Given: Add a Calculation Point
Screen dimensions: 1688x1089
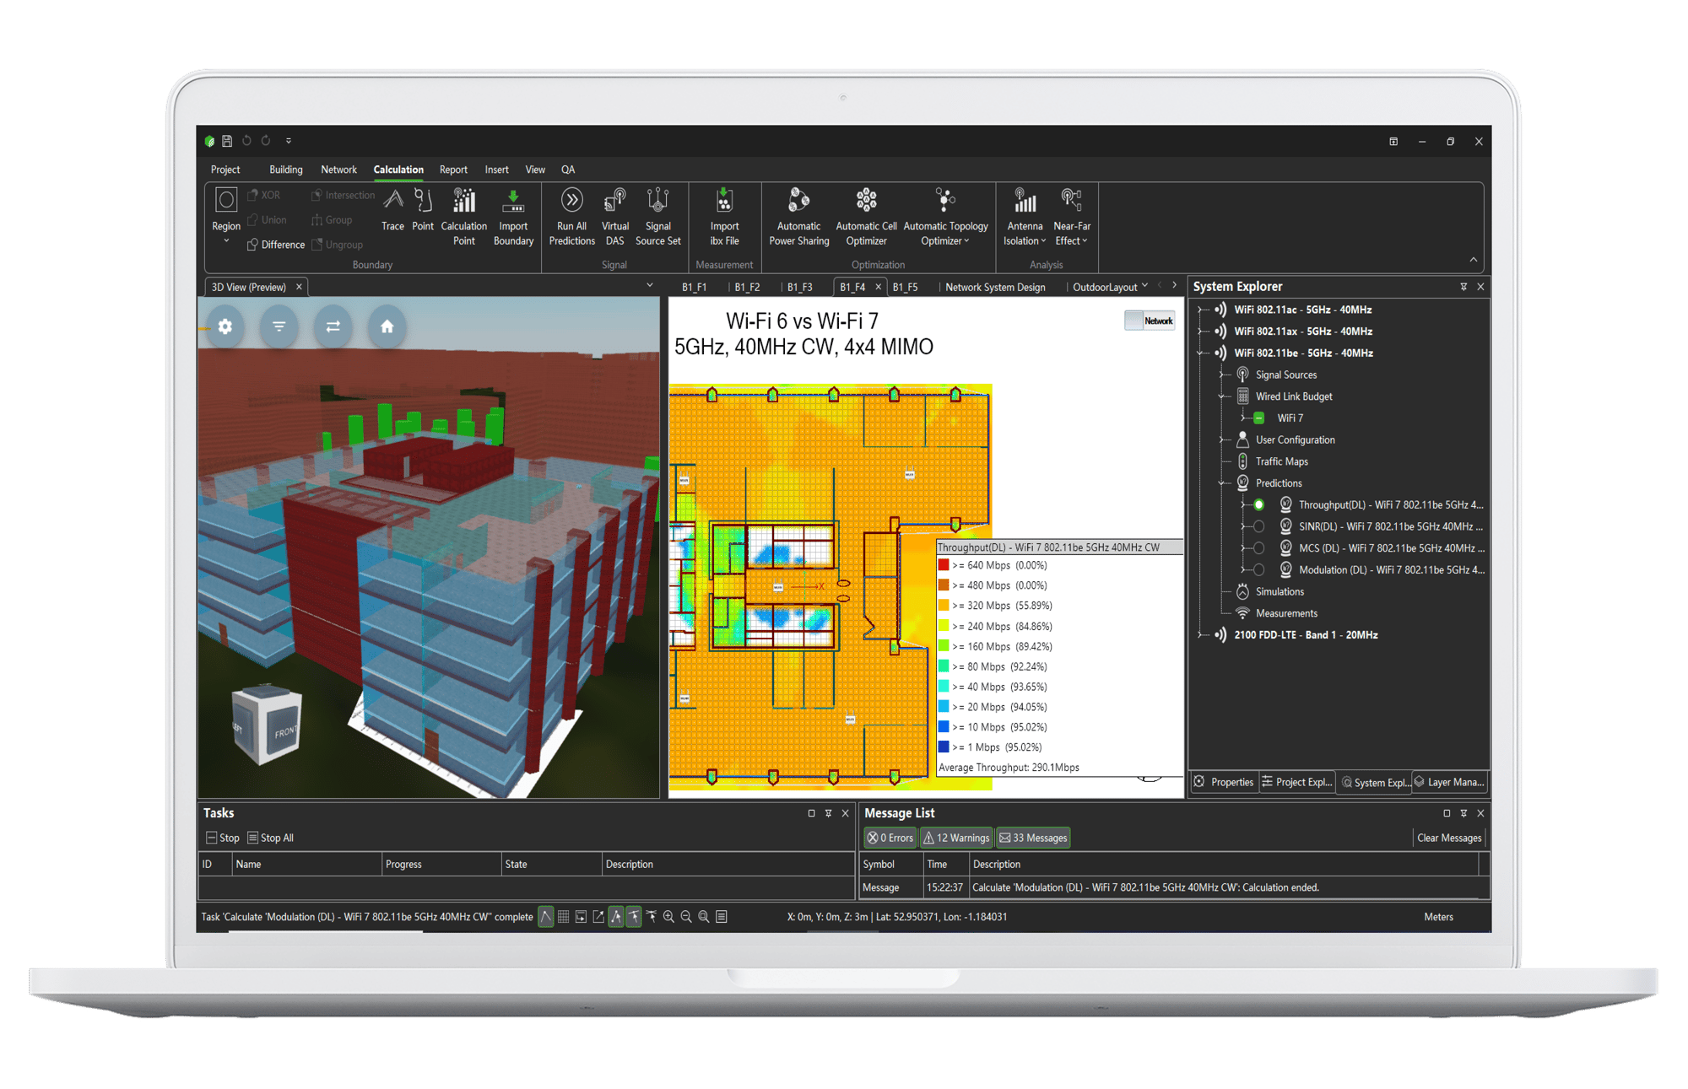Looking at the screenshot, I should 463,217.
